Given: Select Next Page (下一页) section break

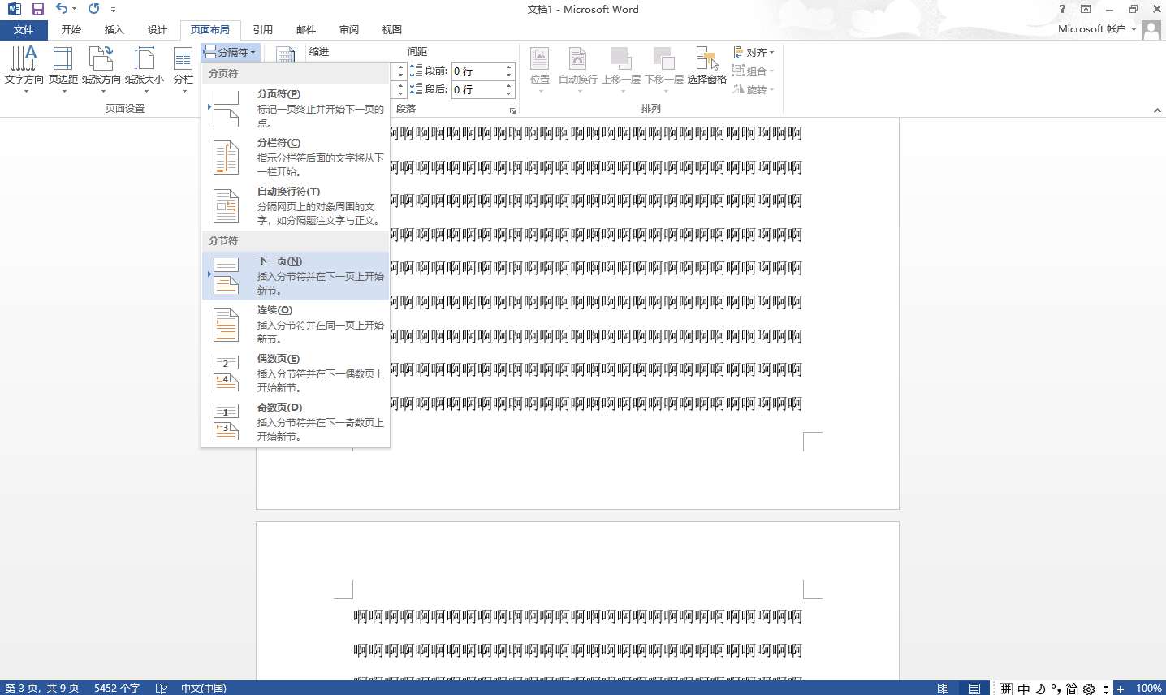Looking at the screenshot, I should click(296, 275).
